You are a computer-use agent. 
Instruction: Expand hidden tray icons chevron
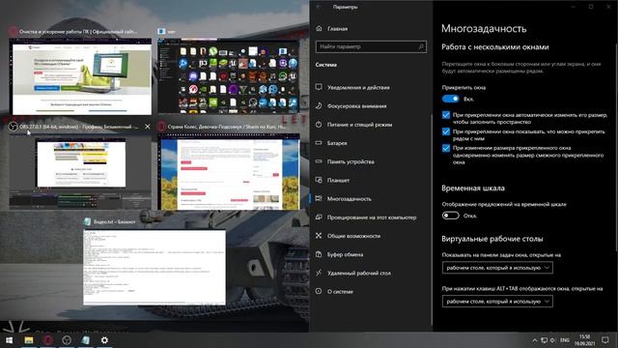[x=534, y=340]
